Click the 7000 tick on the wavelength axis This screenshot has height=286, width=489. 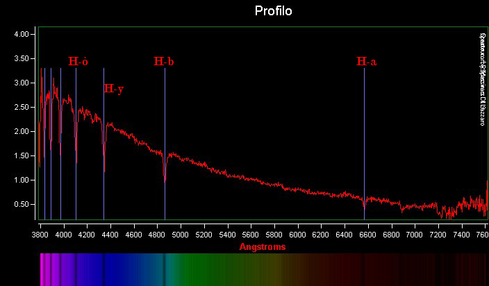tap(415, 235)
